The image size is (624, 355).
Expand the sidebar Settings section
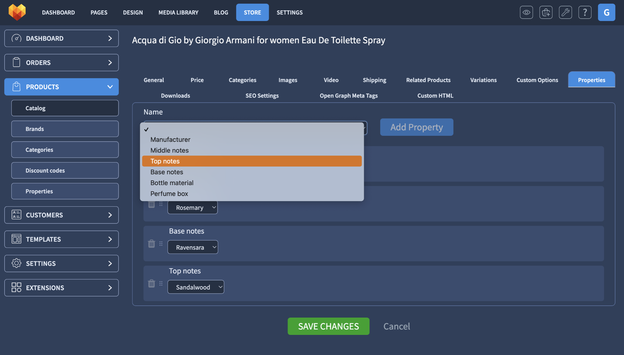point(110,263)
